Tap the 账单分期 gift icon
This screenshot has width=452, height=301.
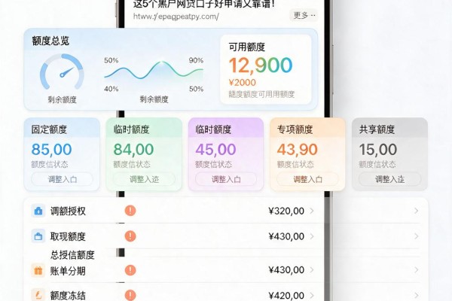point(38,270)
